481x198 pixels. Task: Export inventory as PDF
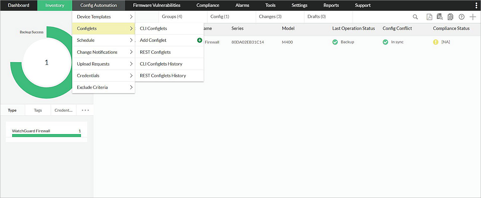click(429, 17)
